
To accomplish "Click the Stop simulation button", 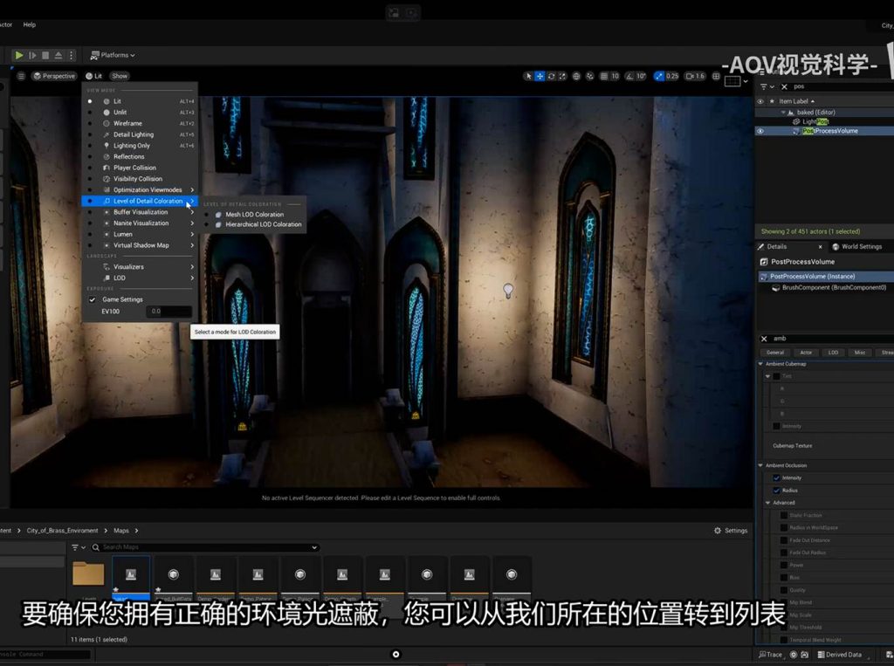I will pos(45,55).
